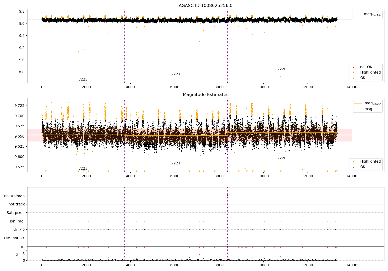Image resolution: width=388 pixels, height=271 pixels.
Task: Click obsid label '7223' in Magnitude Estimates plot
Action: coord(83,169)
